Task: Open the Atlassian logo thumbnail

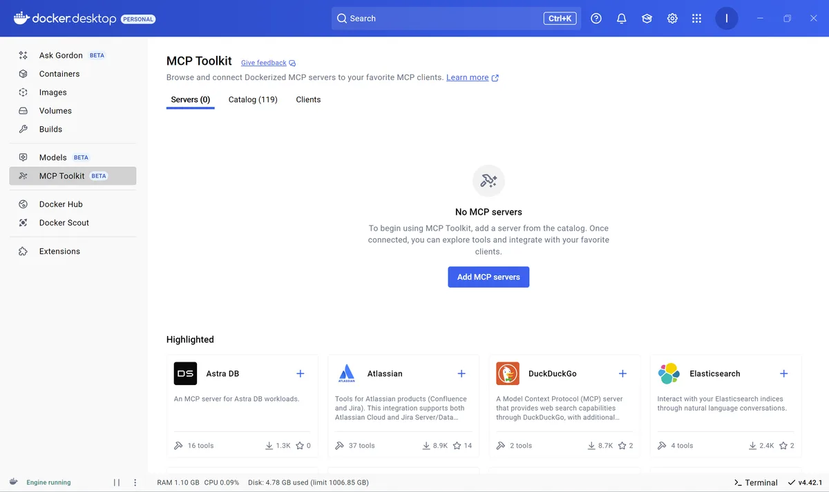Action: click(x=347, y=373)
